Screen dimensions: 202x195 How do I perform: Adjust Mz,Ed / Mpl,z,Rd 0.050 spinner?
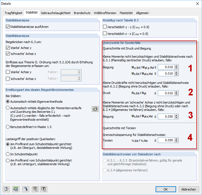[176, 116]
